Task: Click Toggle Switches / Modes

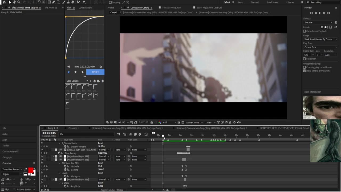Action: pos(112,190)
